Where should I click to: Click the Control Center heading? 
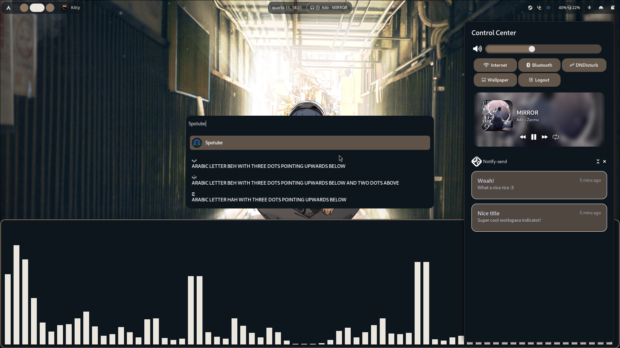tap(494, 33)
